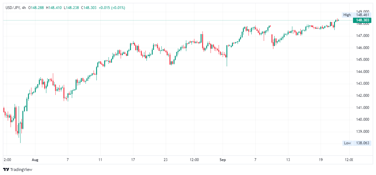The width and height of the screenshot is (376, 175).
Task: Open the TradingView attribution link text
Action: pos(21,170)
